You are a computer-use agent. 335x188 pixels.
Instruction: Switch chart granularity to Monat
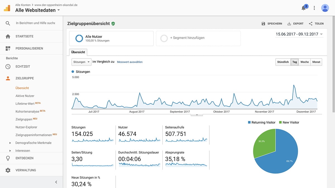click(x=316, y=62)
